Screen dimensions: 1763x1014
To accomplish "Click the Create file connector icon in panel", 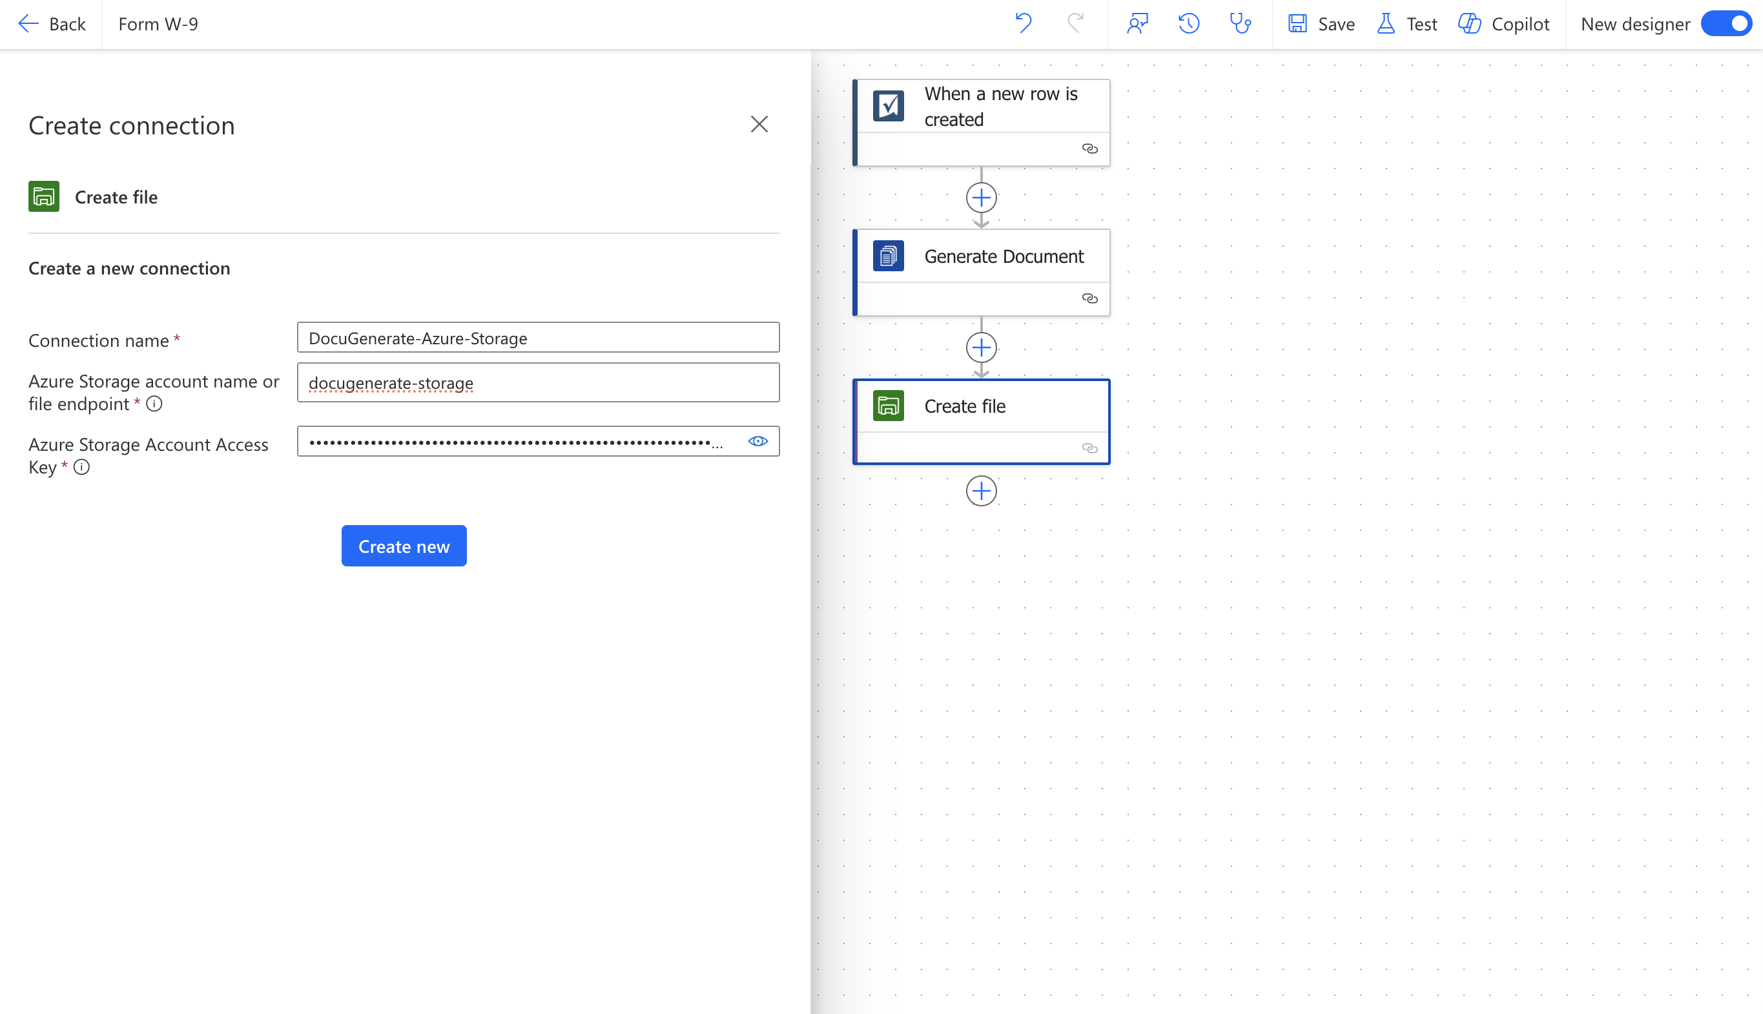I will coord(44,196).
